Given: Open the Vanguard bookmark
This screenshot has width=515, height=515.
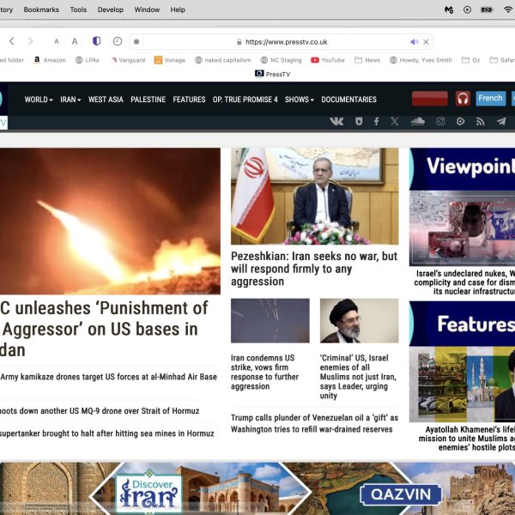Looking at the screenshot, I should (x=129, y=60).
